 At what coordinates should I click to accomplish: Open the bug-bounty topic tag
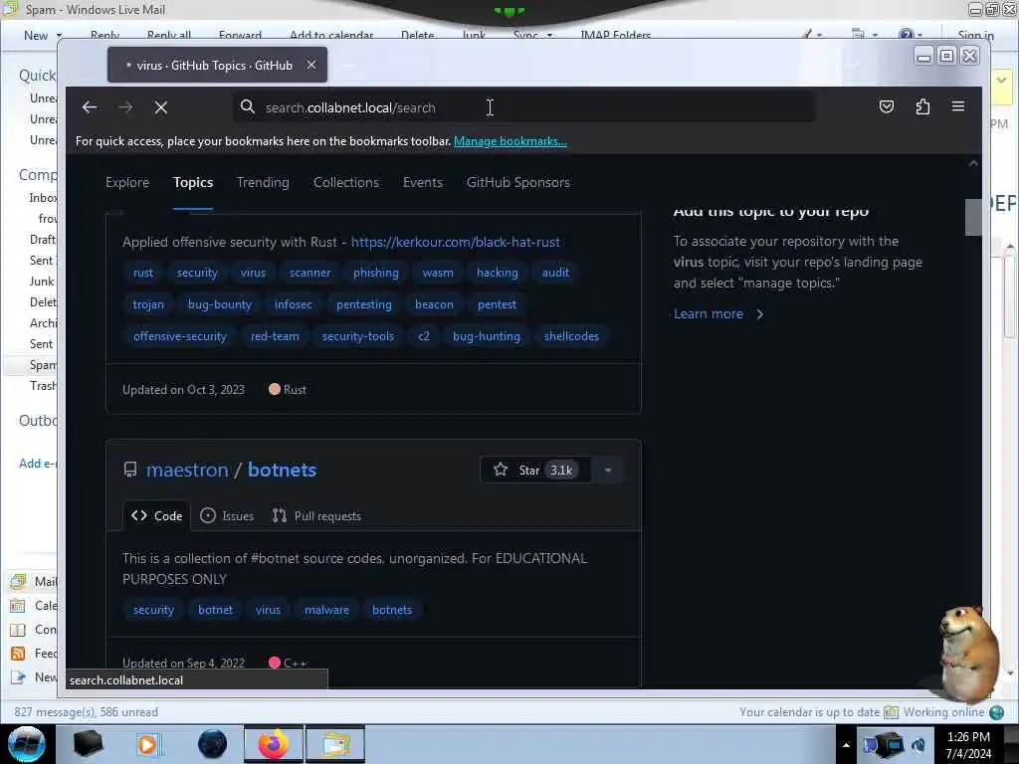click(220, 304)
